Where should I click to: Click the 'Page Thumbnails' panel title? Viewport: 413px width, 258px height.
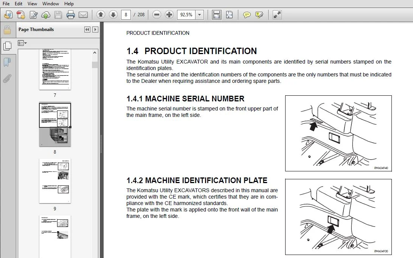(36, 30)
